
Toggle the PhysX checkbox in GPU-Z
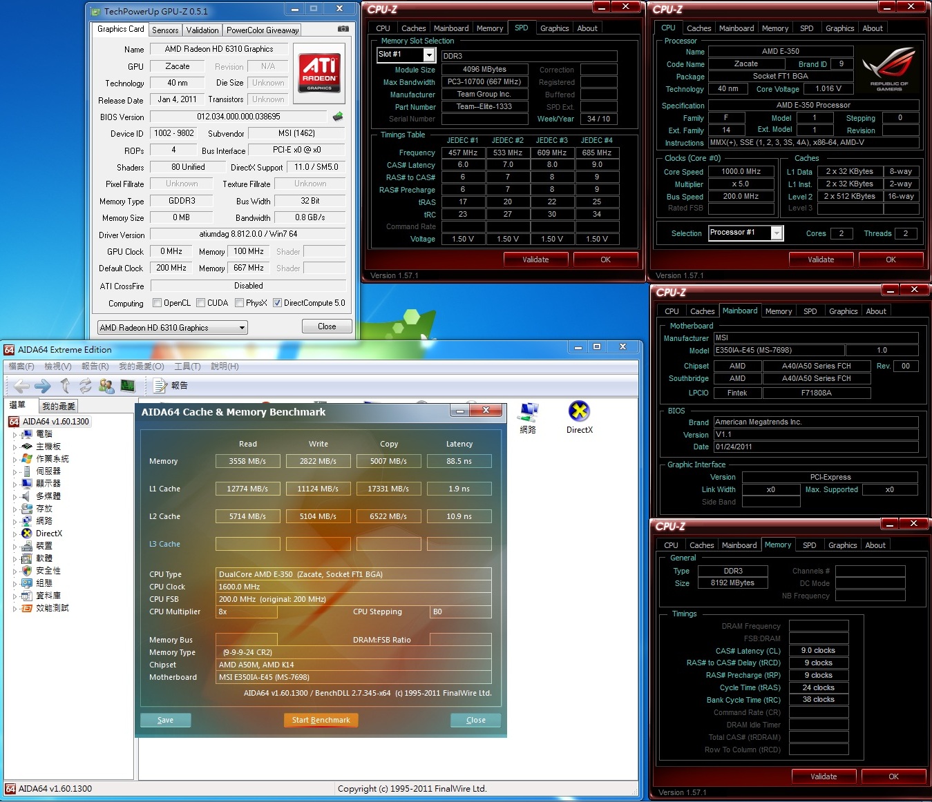239,302
